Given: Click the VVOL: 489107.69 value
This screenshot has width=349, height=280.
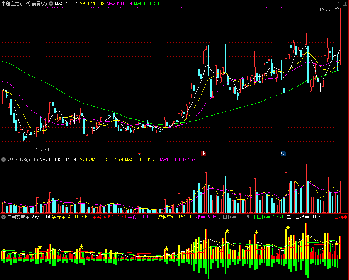Looking at the screenshot, I should (58, 159).
